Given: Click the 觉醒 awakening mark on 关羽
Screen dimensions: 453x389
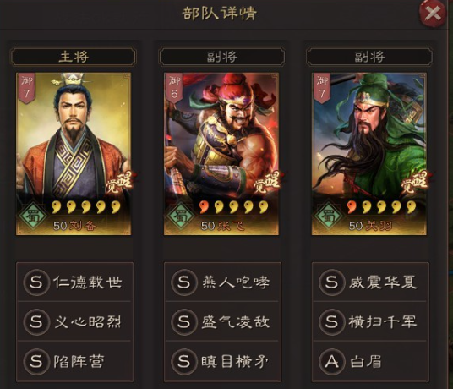Looking at the screenshot, I should (415, 182).
